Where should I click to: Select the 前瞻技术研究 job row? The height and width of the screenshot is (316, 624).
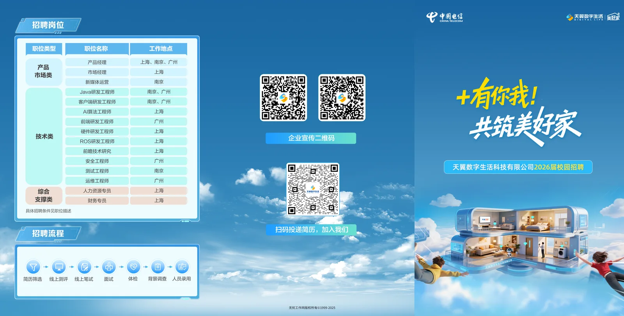126,151
